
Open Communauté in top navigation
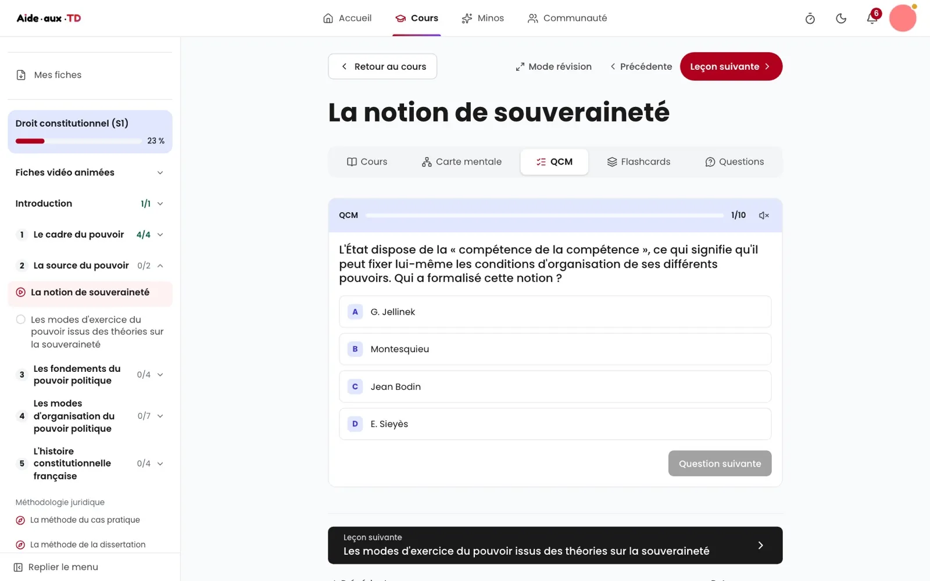567,19
